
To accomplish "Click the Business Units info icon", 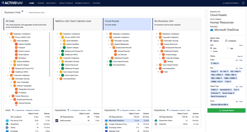I will tap(22, 11).
